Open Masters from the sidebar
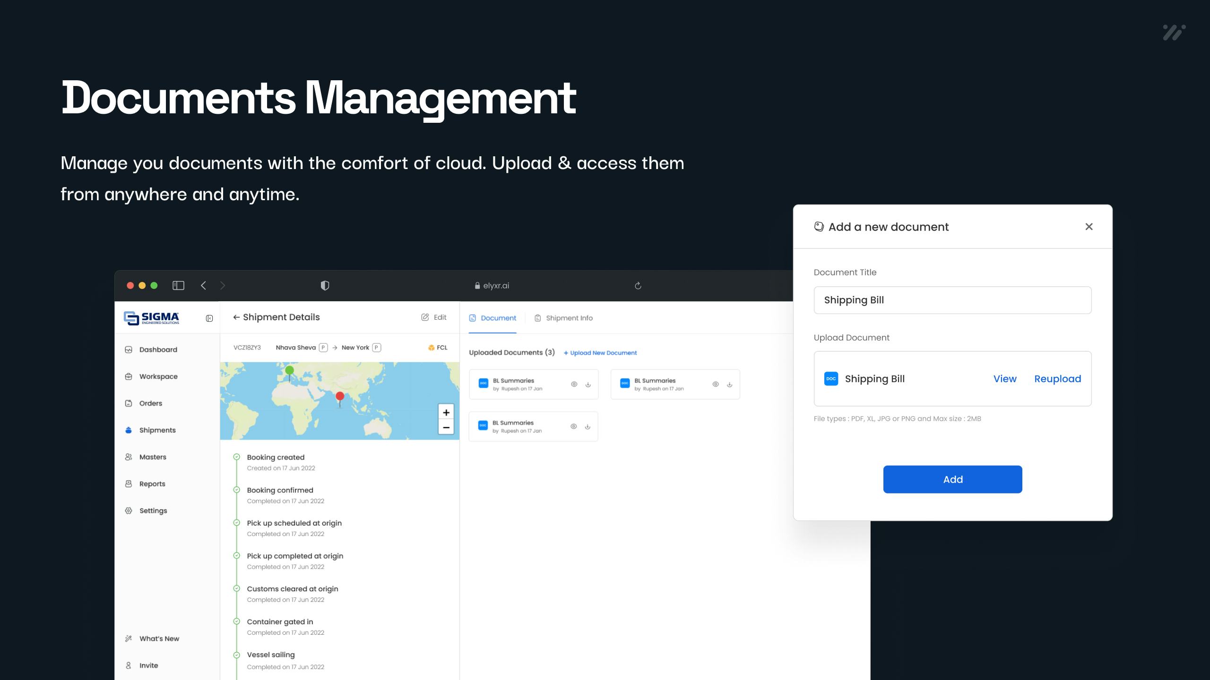 152,457
